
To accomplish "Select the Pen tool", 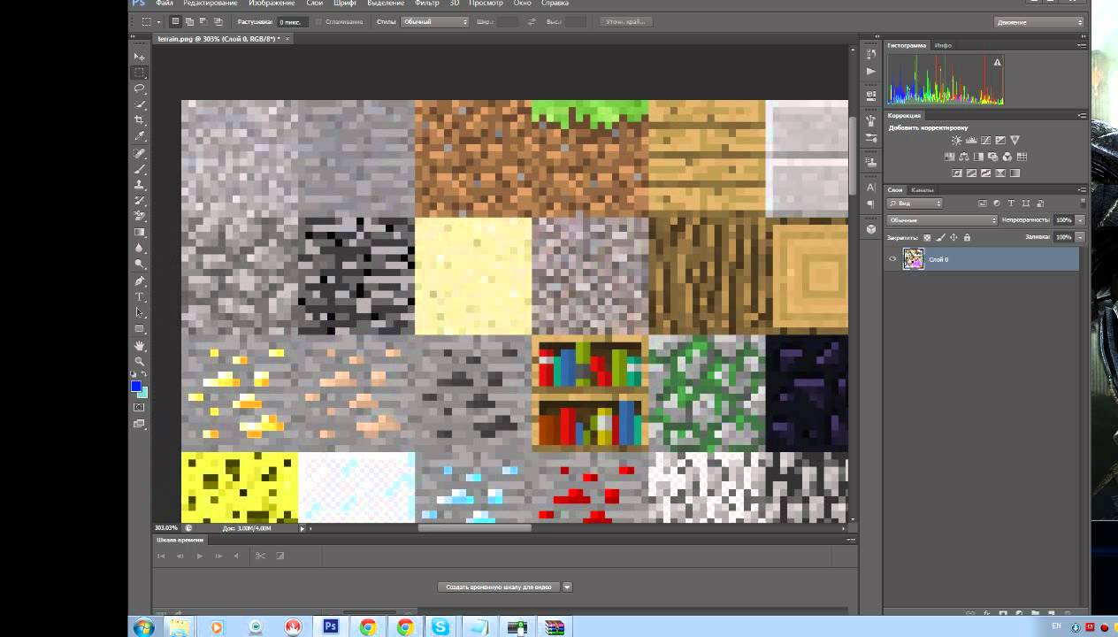I will click(140, 281).
